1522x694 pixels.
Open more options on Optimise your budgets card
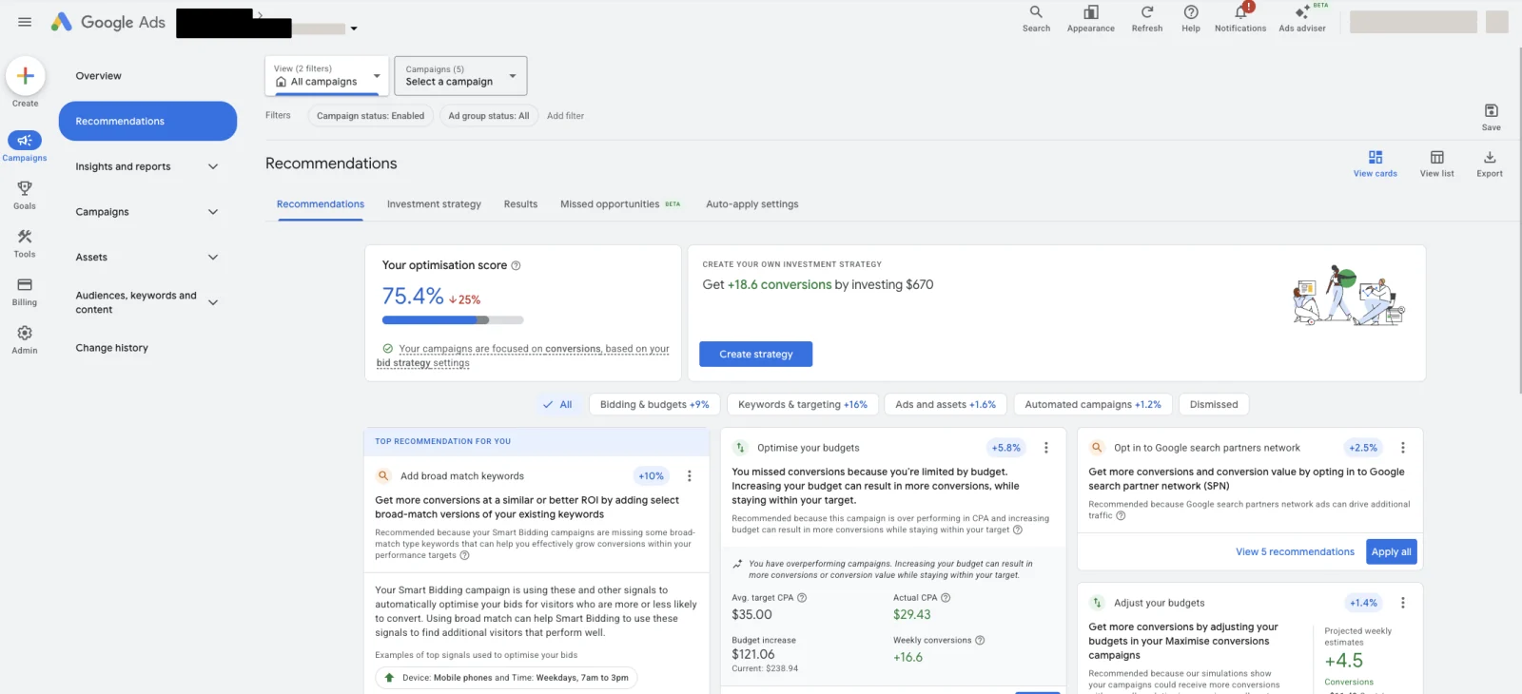point(1046,448)
